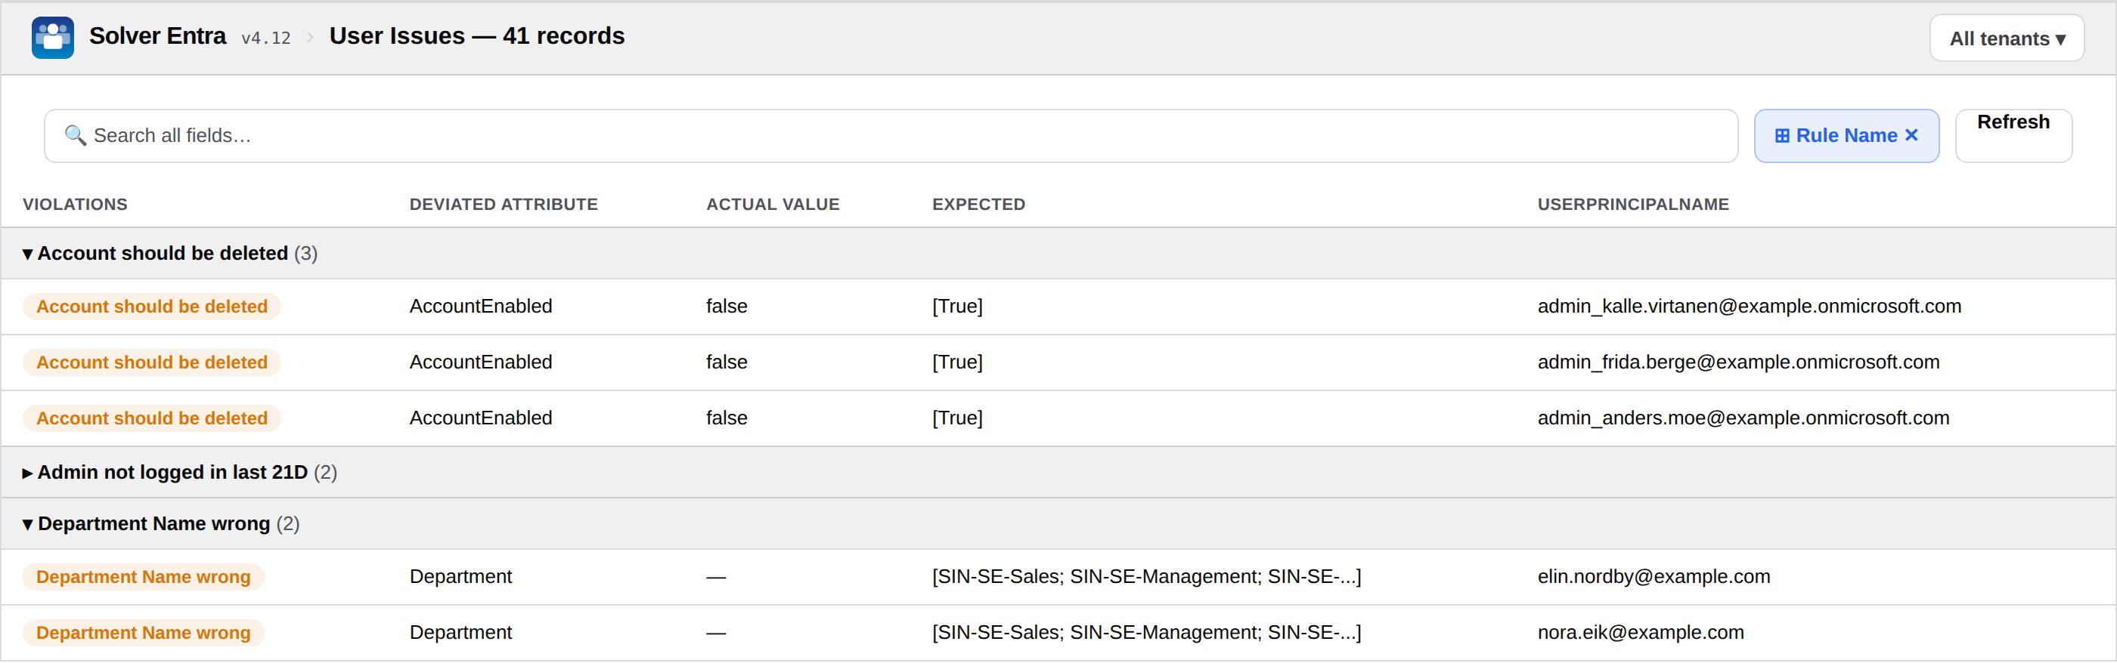Click the dash actual value in nora.eik row
This screenshot has width=2117, height=663.
point(716,634)
